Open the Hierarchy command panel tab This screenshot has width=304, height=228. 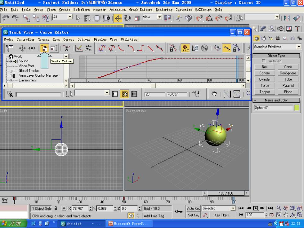pos(272,29)
